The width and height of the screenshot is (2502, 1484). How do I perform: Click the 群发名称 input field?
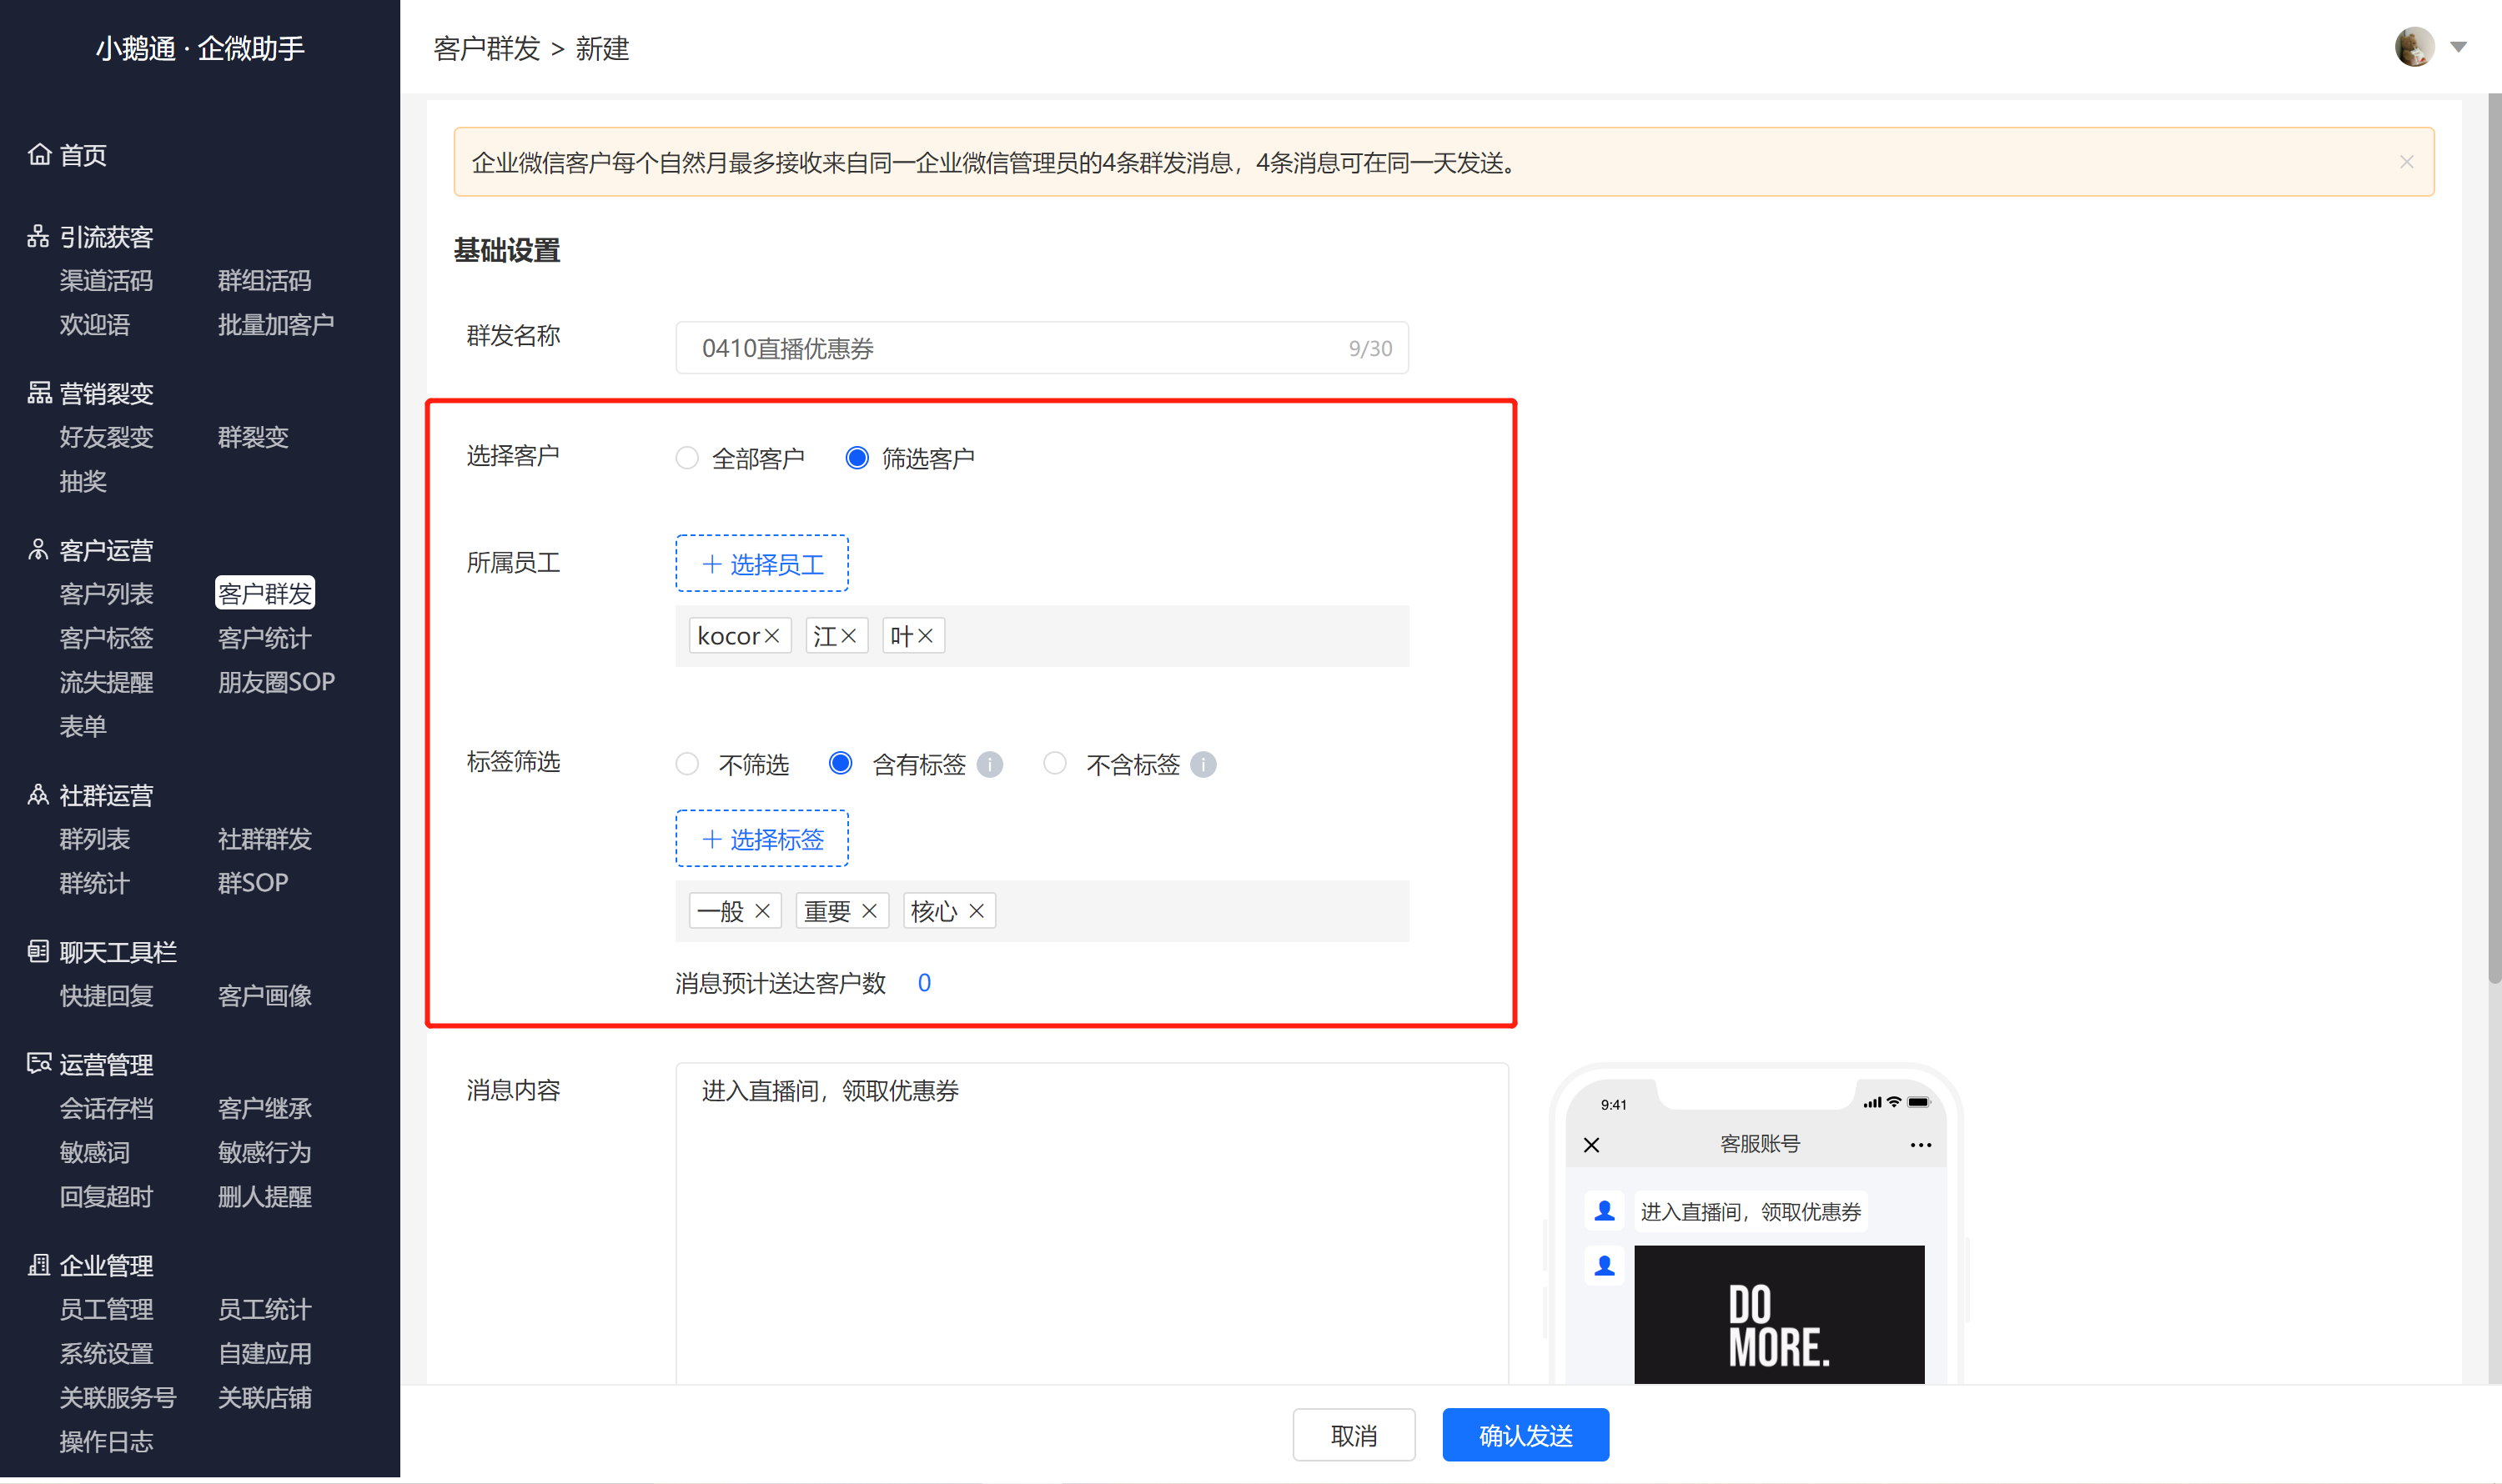pos(1042,348)
